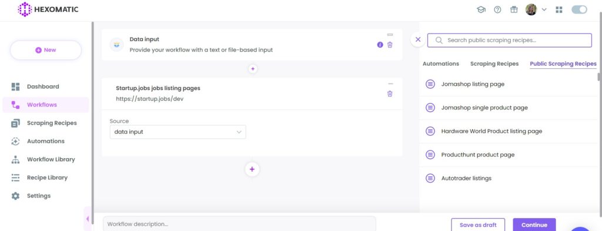The image size is (602, 231).
Task: Toggle the top bar theme switch
Action: 579,9
